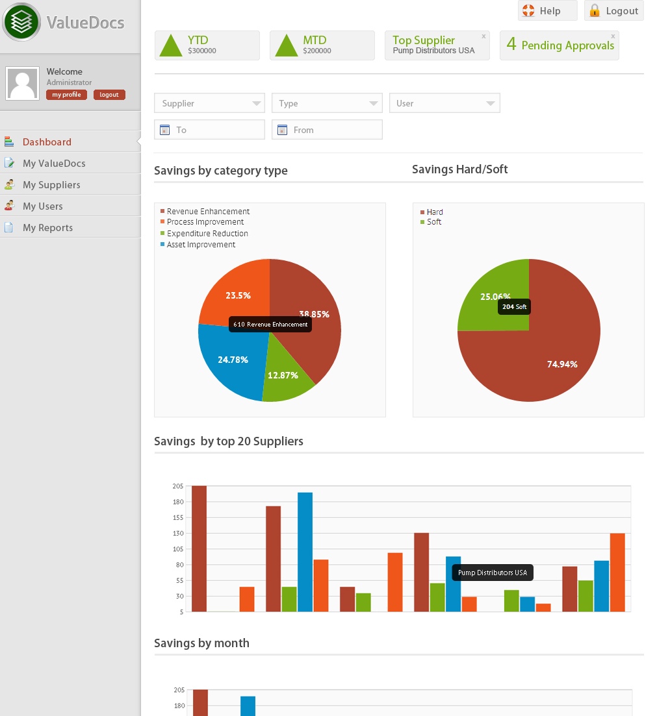Go to My Suppliers page
This screenshot has height=716, width=657.
point(51,185)
